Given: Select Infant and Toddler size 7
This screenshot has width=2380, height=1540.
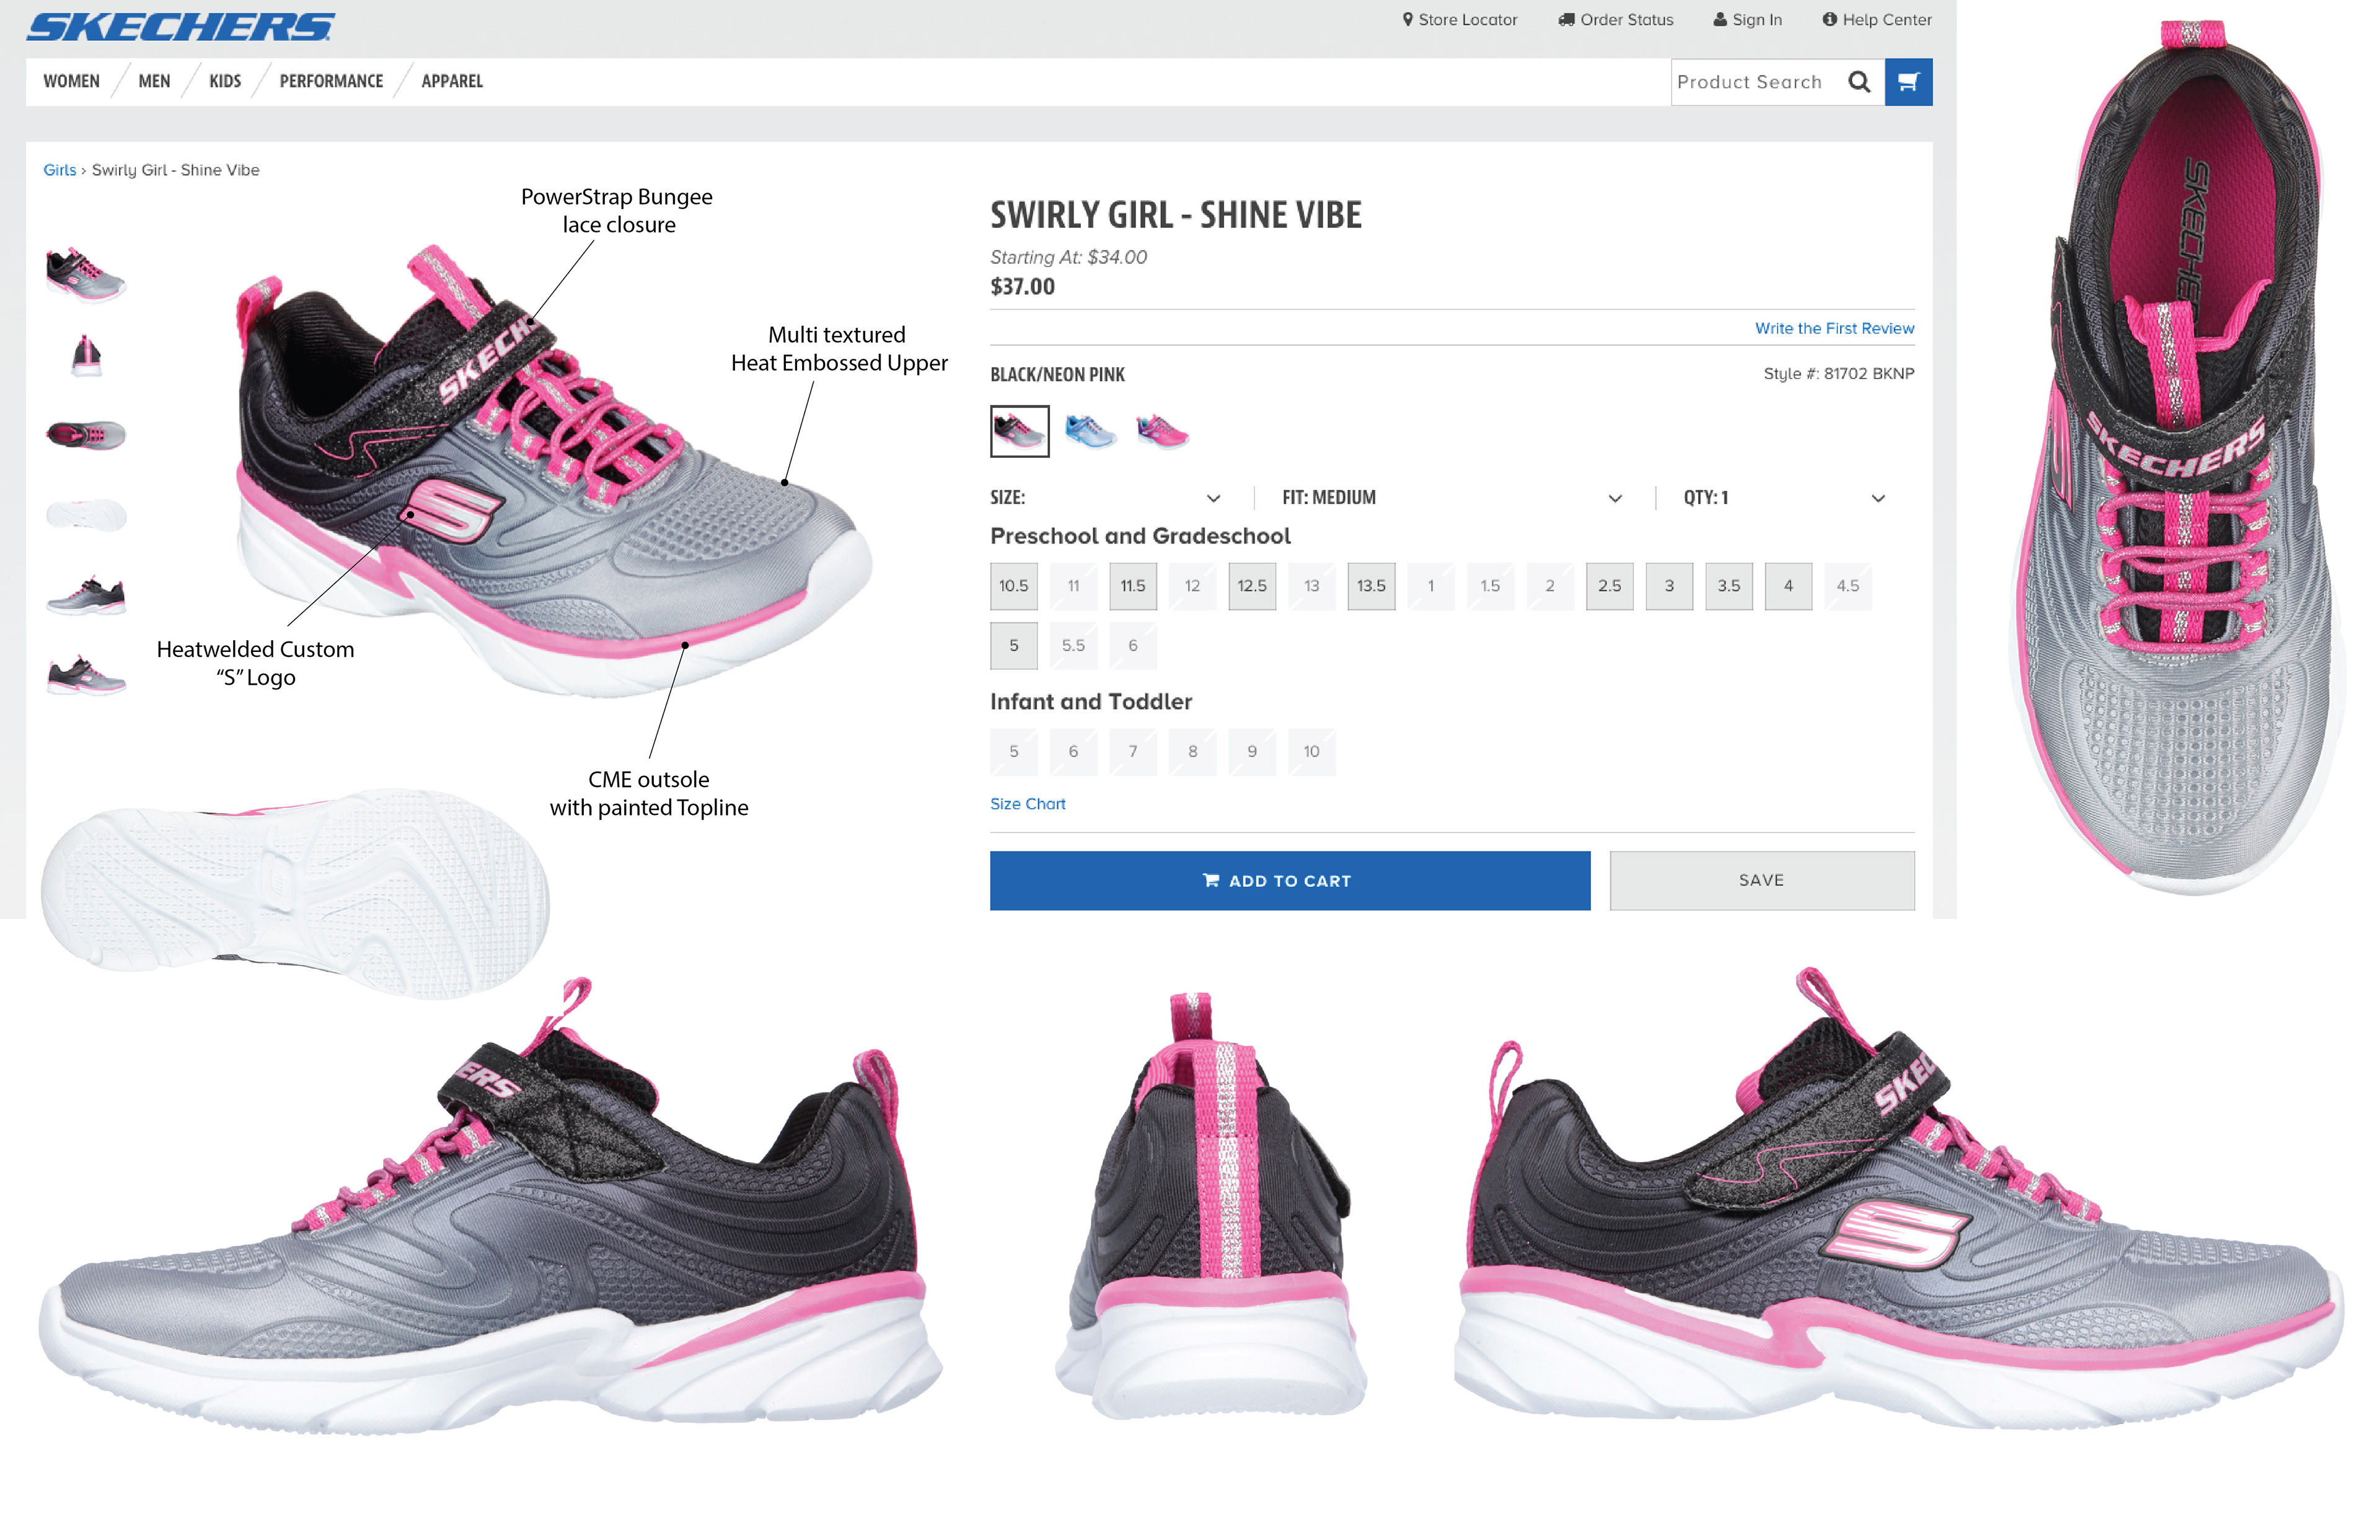Looking at the screenshot, I should tap(1132, 752).
